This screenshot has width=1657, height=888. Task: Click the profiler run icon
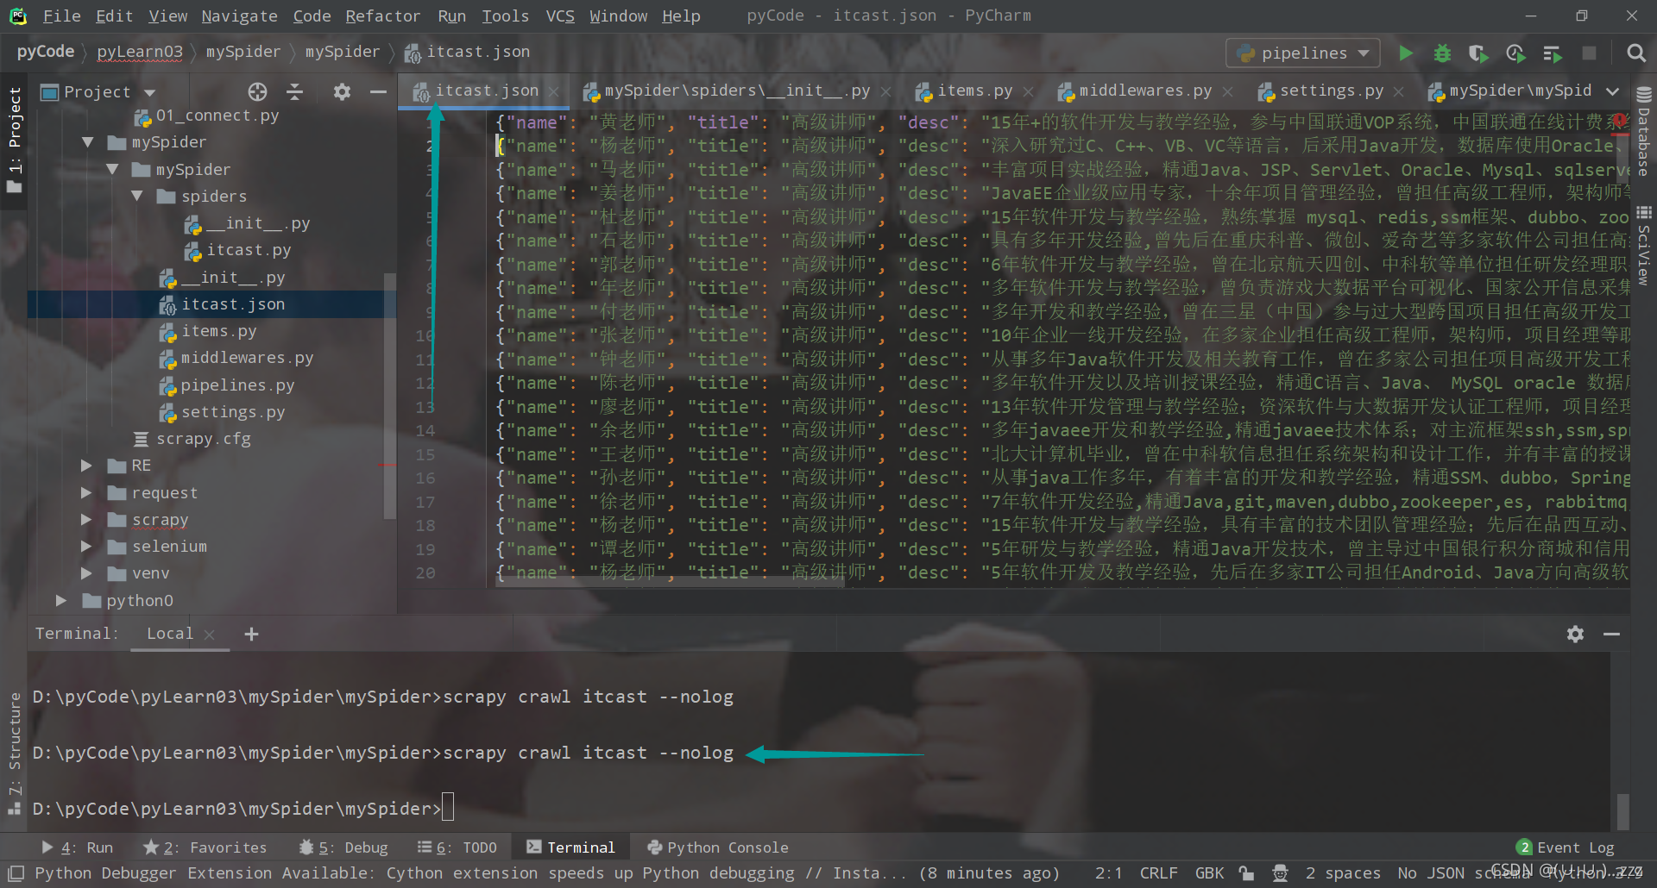click(1515, 53)
